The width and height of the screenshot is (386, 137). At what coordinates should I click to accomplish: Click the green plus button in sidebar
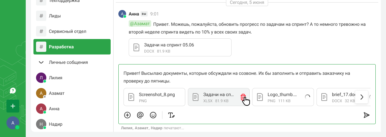(13, 106)
